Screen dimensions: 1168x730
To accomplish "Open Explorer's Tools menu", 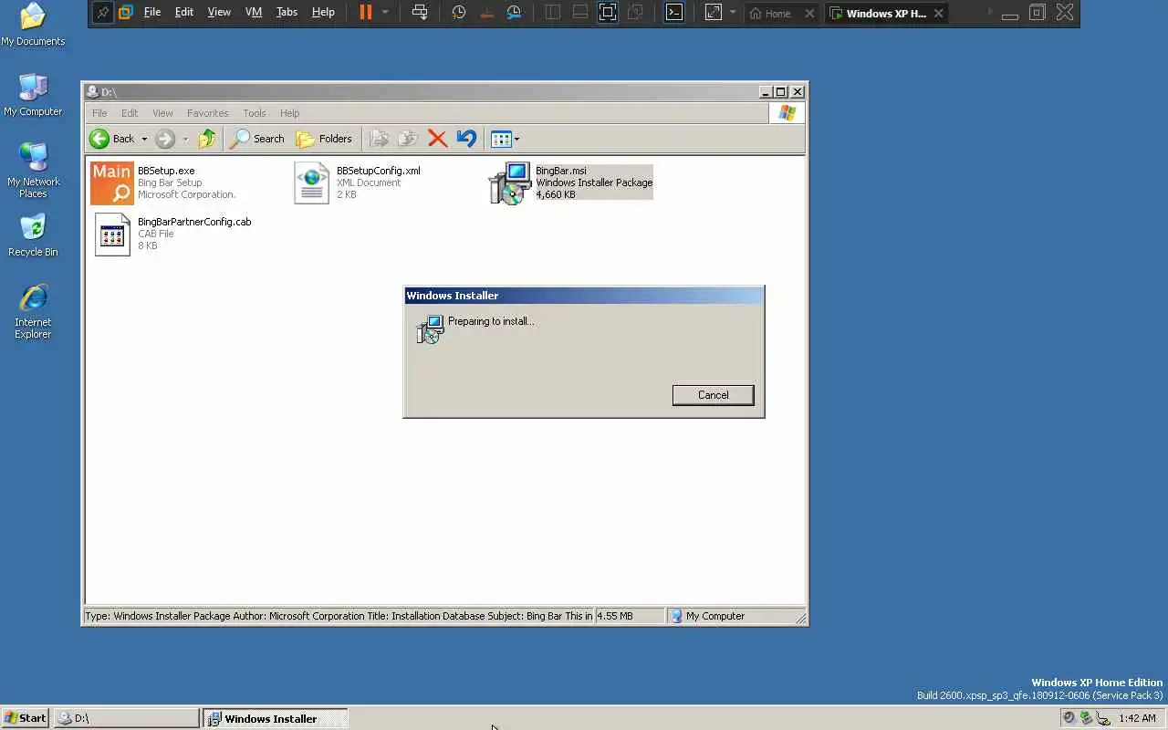I will click(x=254, y=113).
